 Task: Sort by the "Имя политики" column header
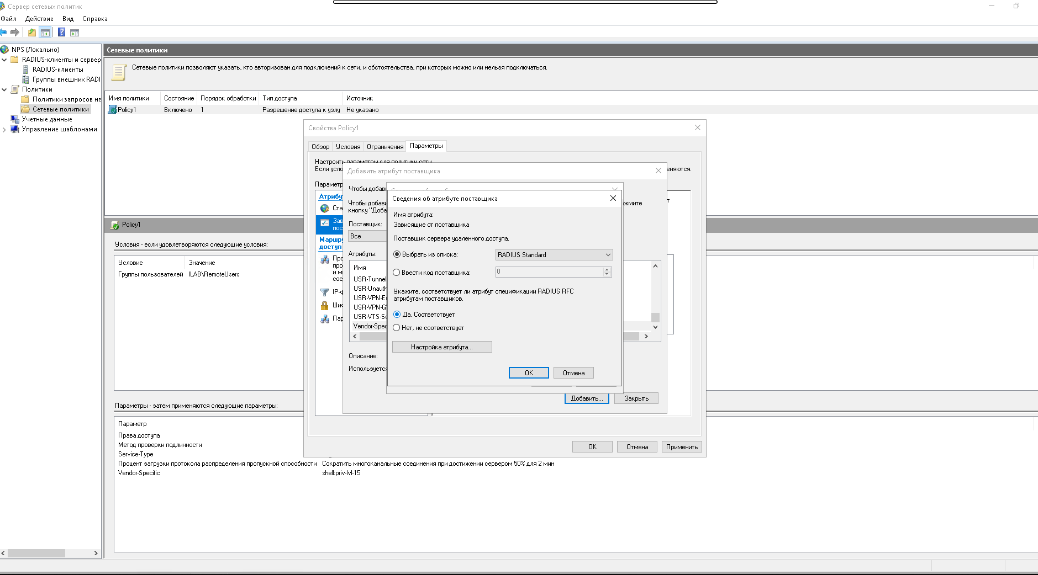[133, 98]
